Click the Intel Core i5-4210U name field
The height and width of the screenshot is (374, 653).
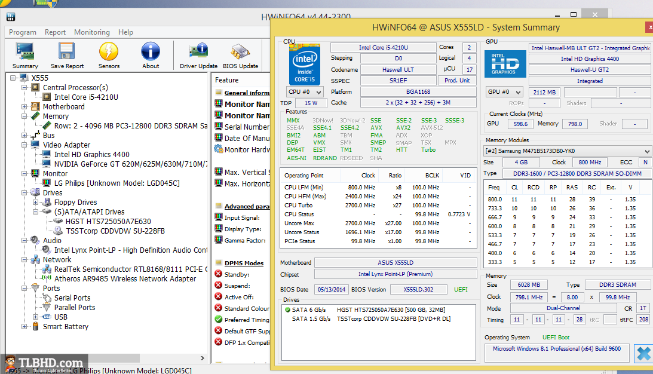tap(383, 47)
